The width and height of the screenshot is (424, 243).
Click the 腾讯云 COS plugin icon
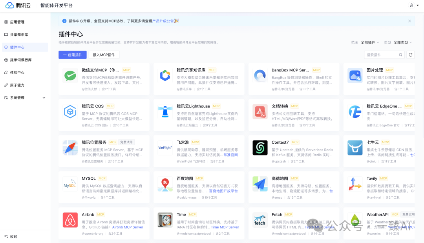tap(70, 112)
